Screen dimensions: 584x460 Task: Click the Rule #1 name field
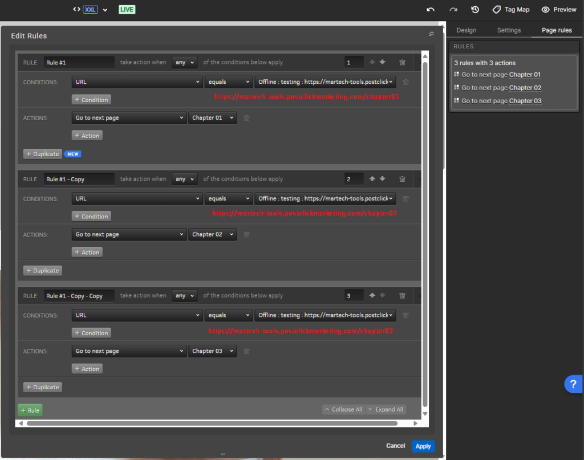tap(79, 63)
